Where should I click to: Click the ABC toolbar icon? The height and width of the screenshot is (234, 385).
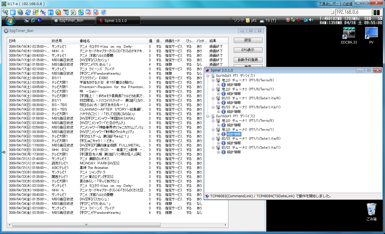(x=43, y=12)
